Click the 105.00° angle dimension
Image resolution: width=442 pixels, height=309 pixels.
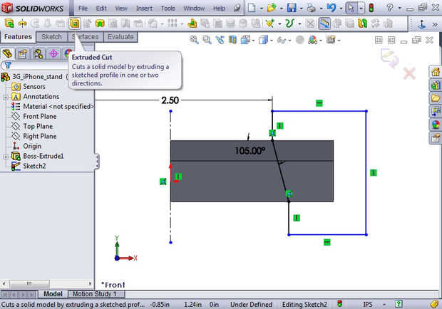click(250, 150)
